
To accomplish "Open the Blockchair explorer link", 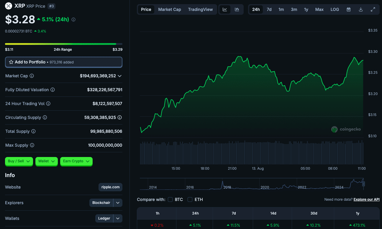I will point(101,203).
